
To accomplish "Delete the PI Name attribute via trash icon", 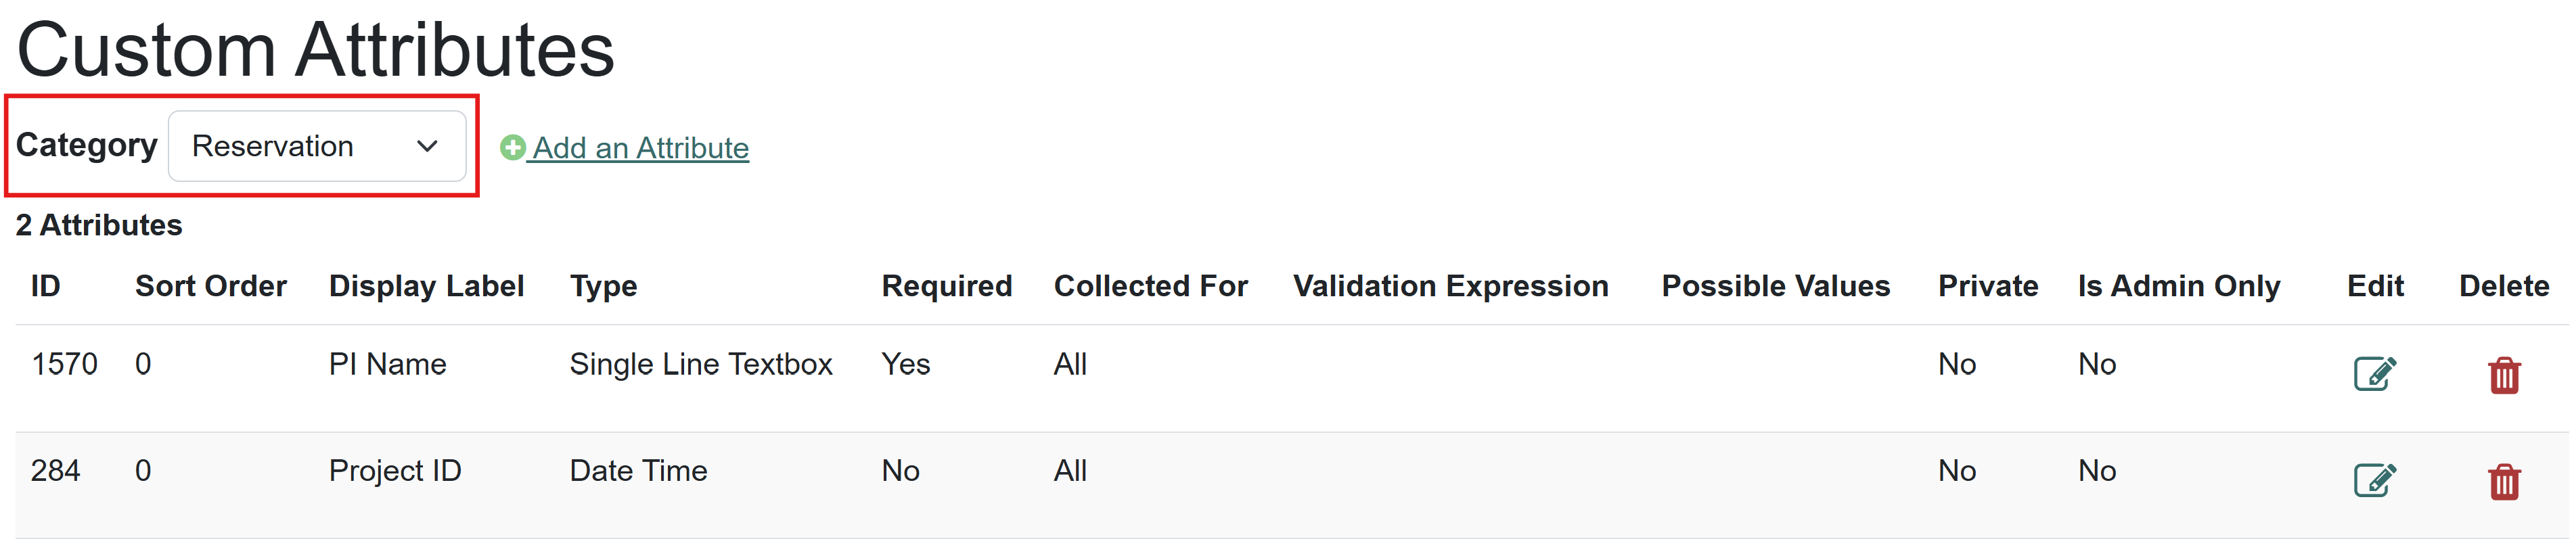I will coord(2505,376).
